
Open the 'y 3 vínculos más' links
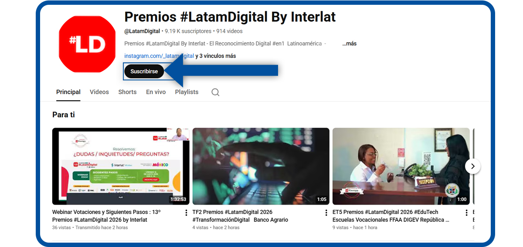[x=216, y=56]
